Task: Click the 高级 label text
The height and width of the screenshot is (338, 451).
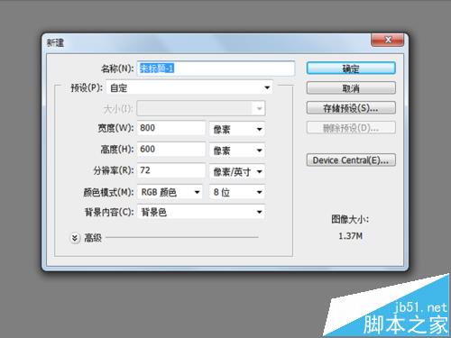Action: 93,238
